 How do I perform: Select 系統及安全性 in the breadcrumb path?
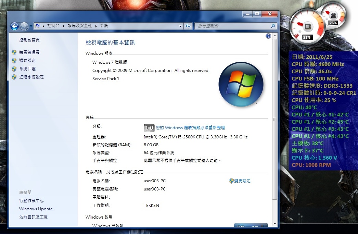click(79, 26)
